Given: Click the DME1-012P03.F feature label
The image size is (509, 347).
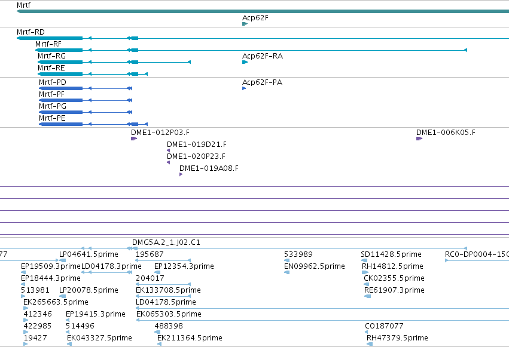Looking at the screenshot, I should coord(160,133).
